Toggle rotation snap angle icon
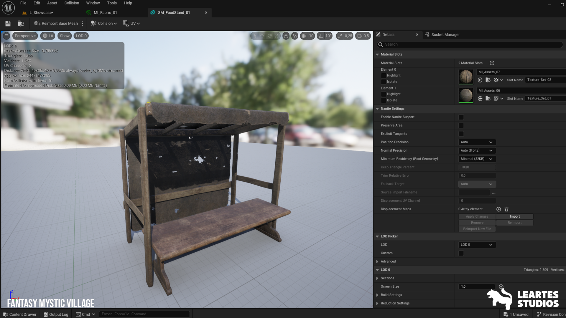This screenshot has height=318, width=566. point(321,36)
